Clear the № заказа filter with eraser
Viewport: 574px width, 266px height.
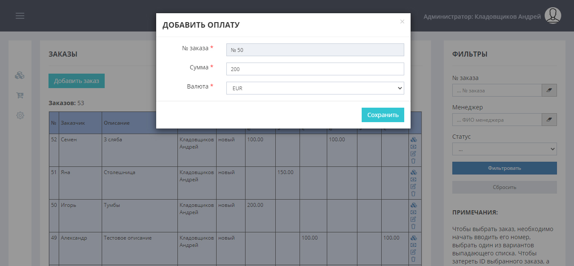pos(549,90)
